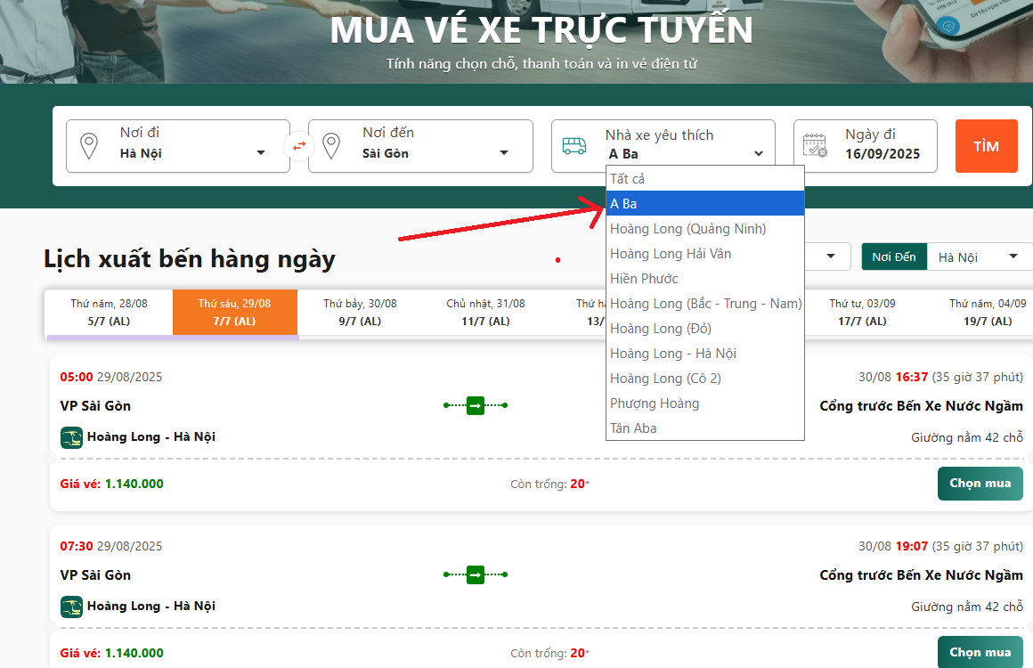Open the Nơi đi Hà Nội dropdown
The image size is (1033, 668).
point(191,152)
